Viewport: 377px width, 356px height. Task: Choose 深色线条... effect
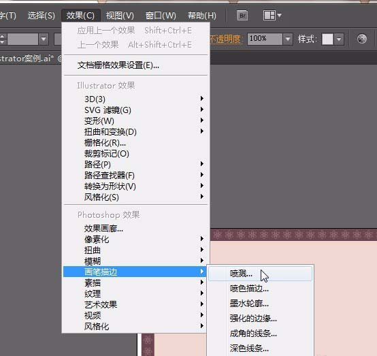[261, 348]
